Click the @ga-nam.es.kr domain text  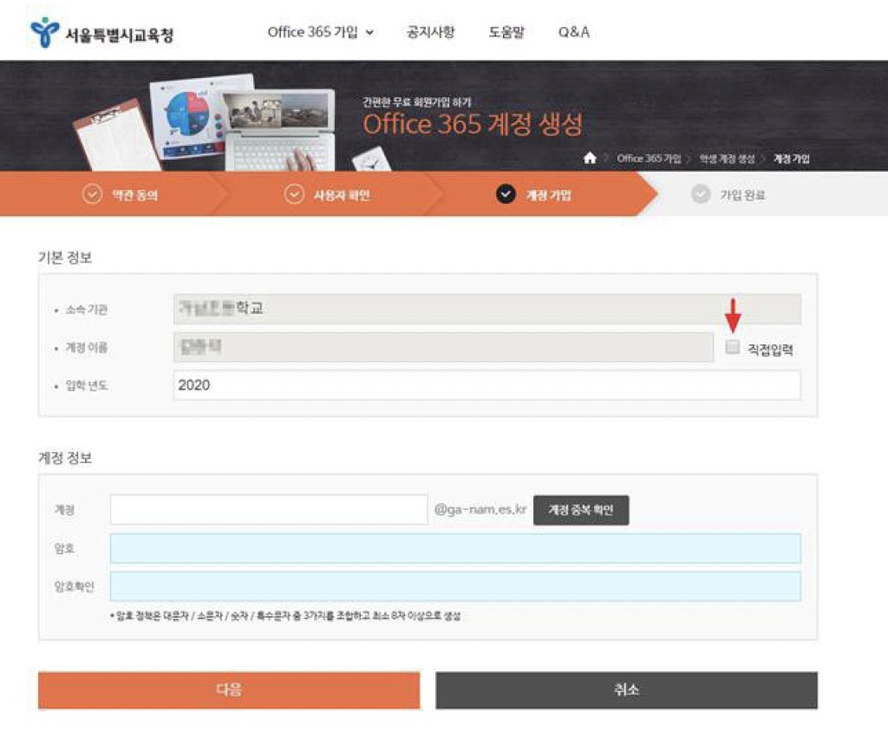point(480,510)
